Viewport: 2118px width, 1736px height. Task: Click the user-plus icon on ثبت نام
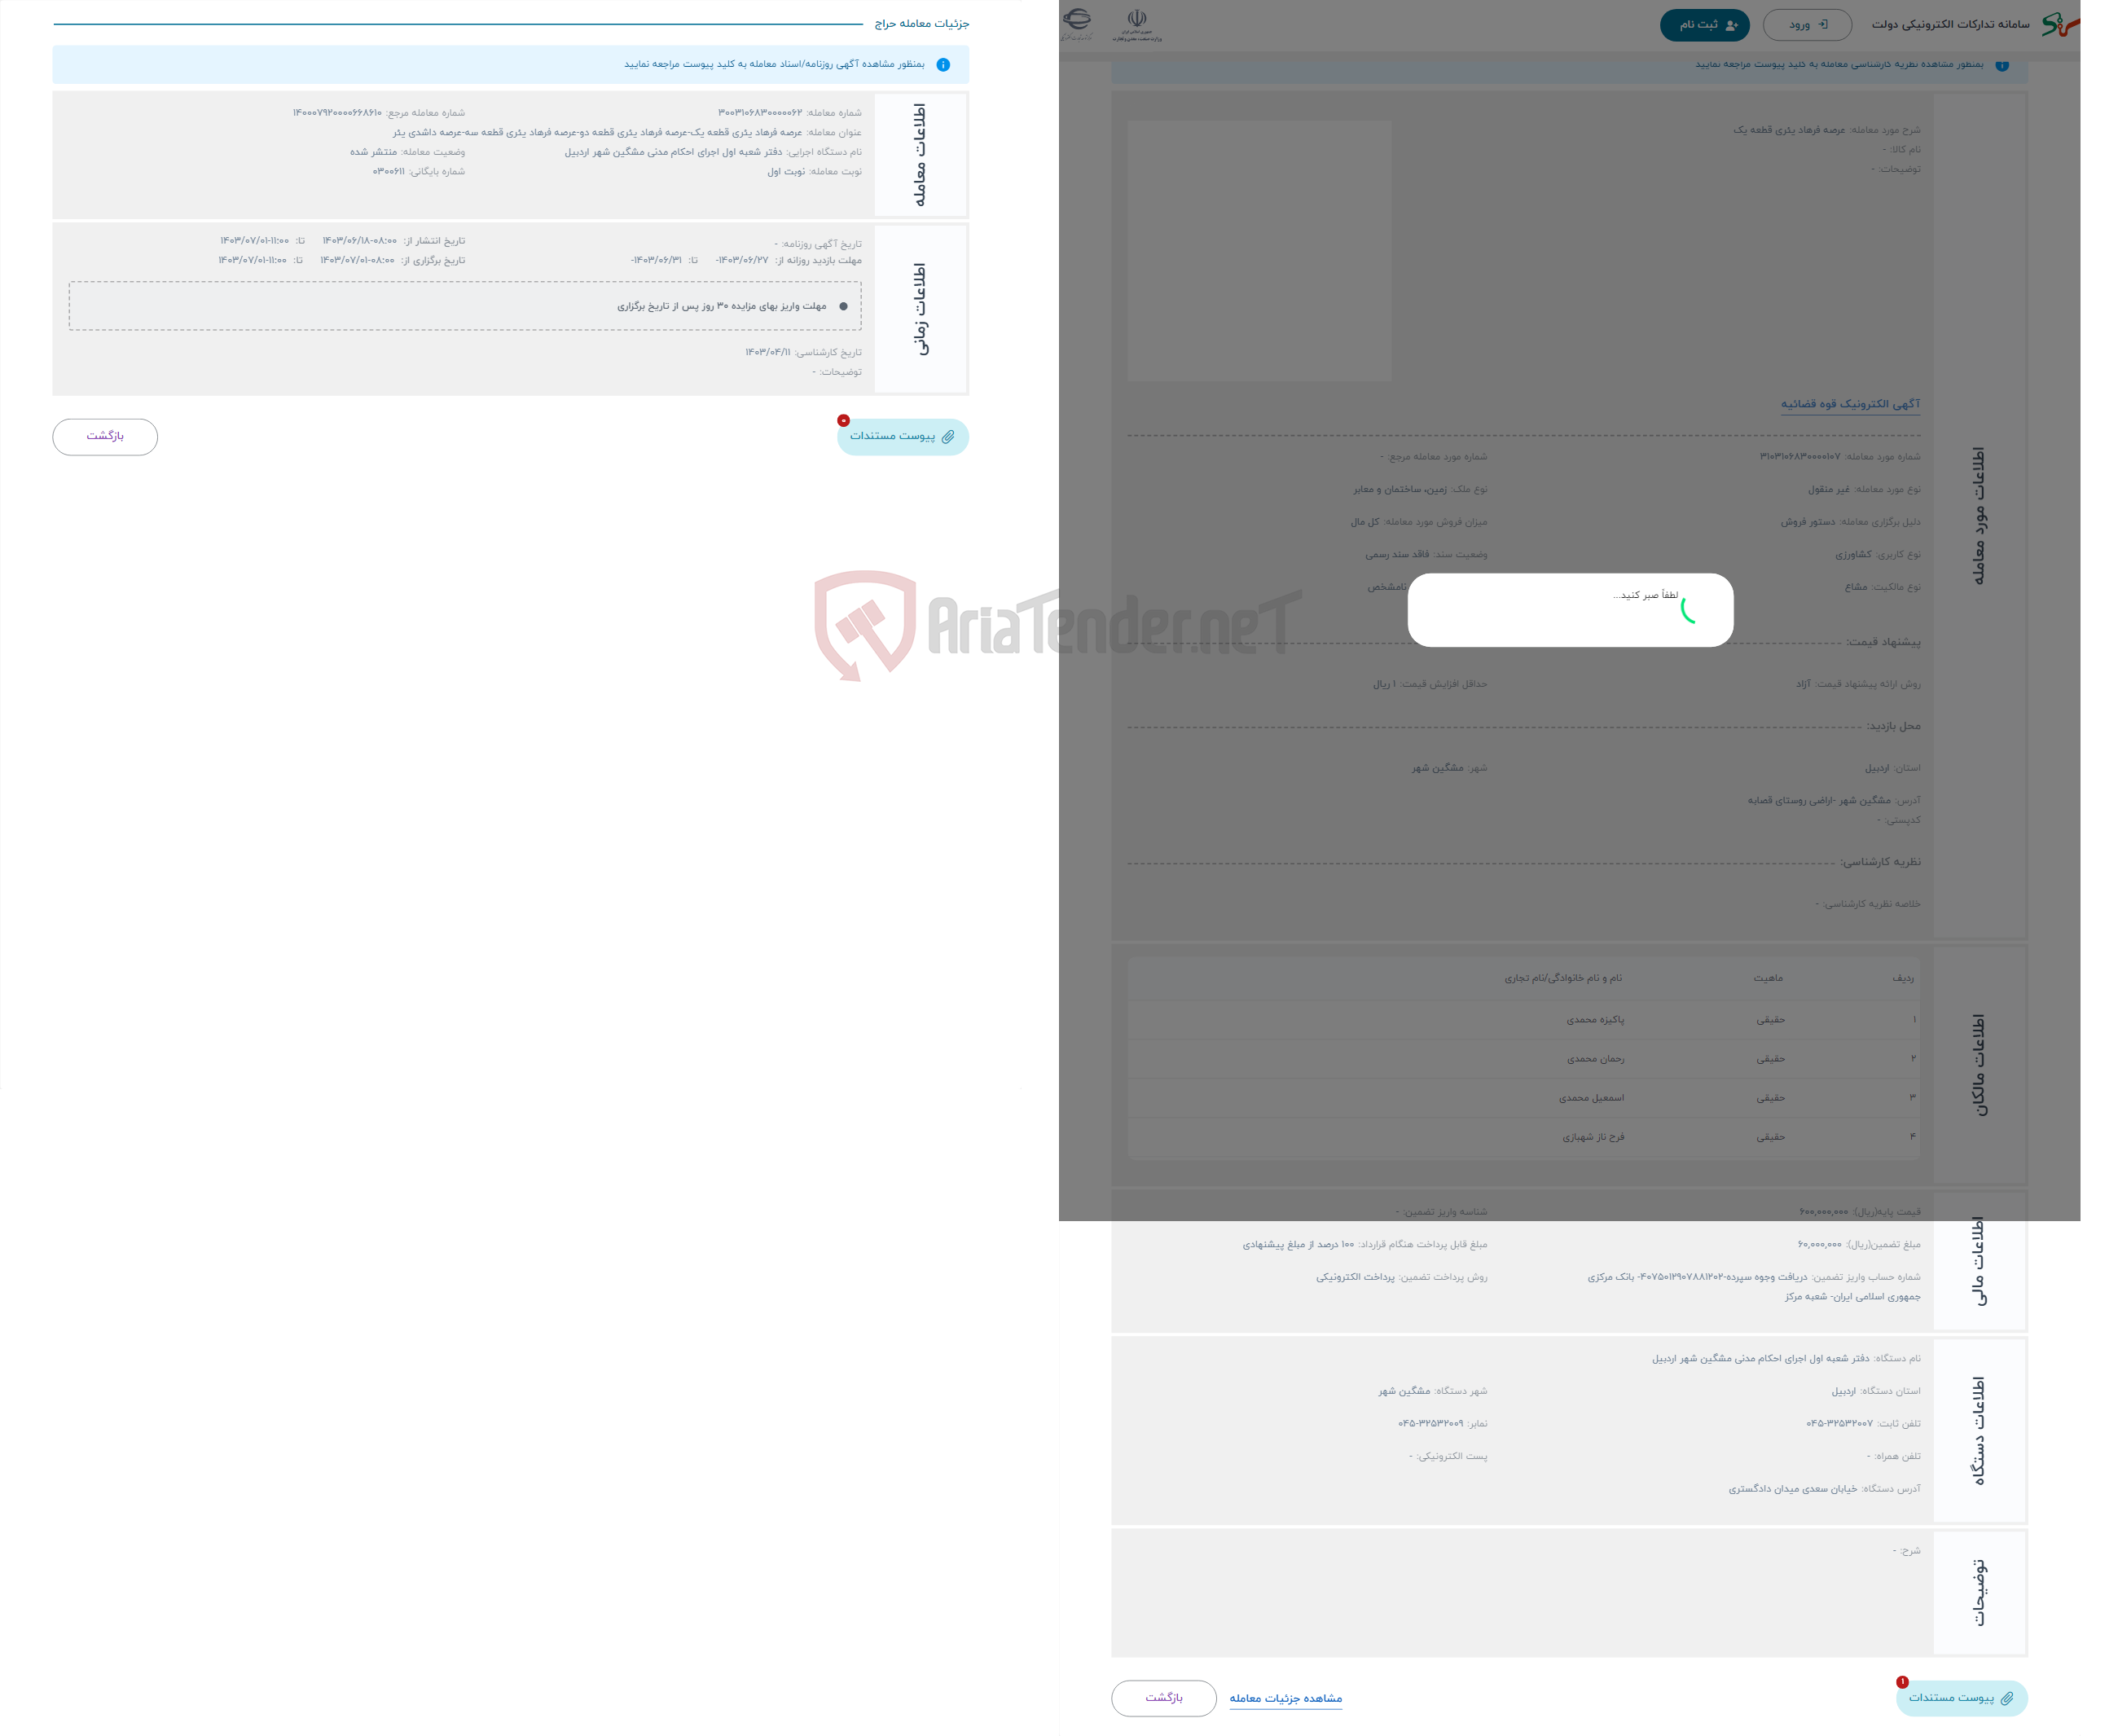pyautogui.click(x=1731, y=25)
